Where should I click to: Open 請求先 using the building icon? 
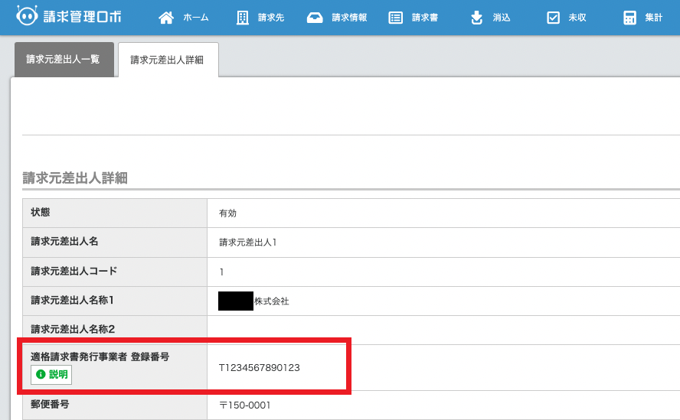[x=242, y=18]
